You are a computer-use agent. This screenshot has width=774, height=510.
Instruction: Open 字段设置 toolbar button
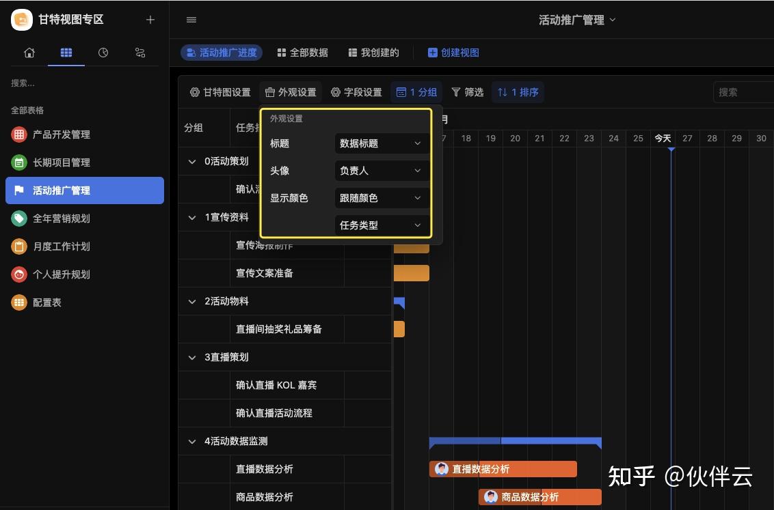pyautogui.click(x=356, y=92)
